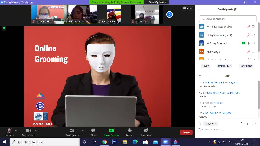This screenshot has height=146, width=260.
Task: Click the Invite button
Action: (x=206, y=66)
